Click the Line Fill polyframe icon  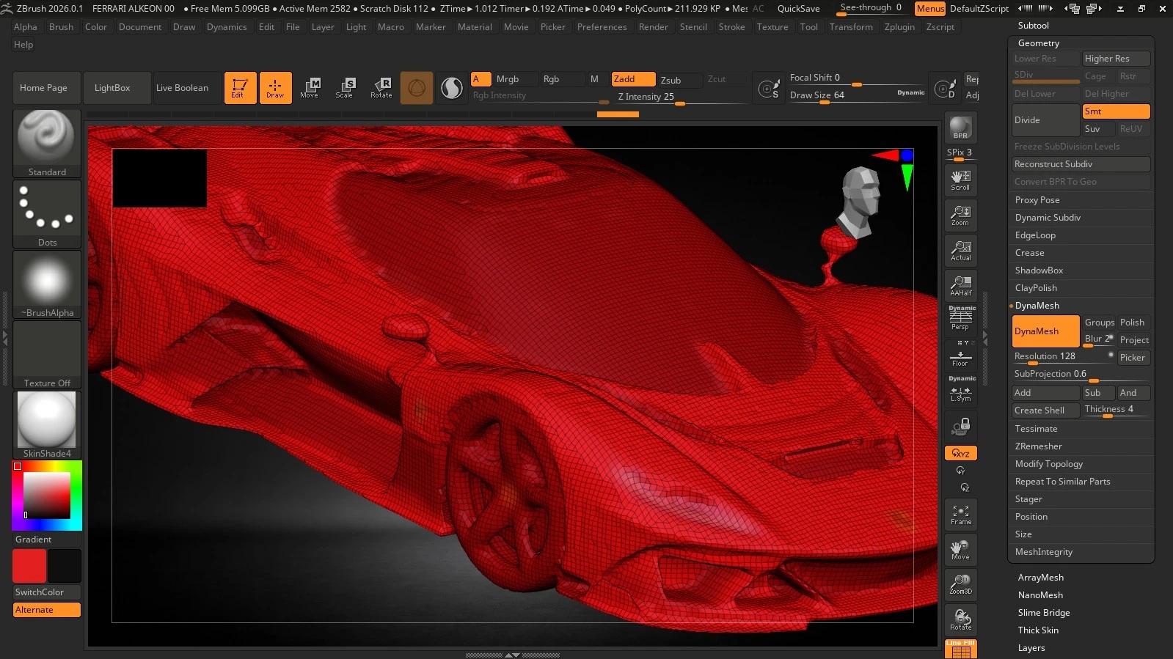(x=960, y=649)
